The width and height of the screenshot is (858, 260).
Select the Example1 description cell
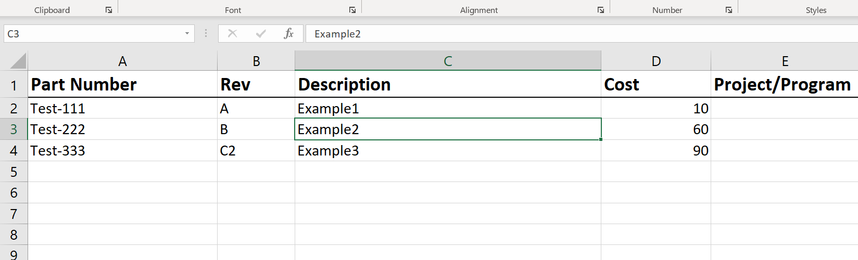pos(448,109)
